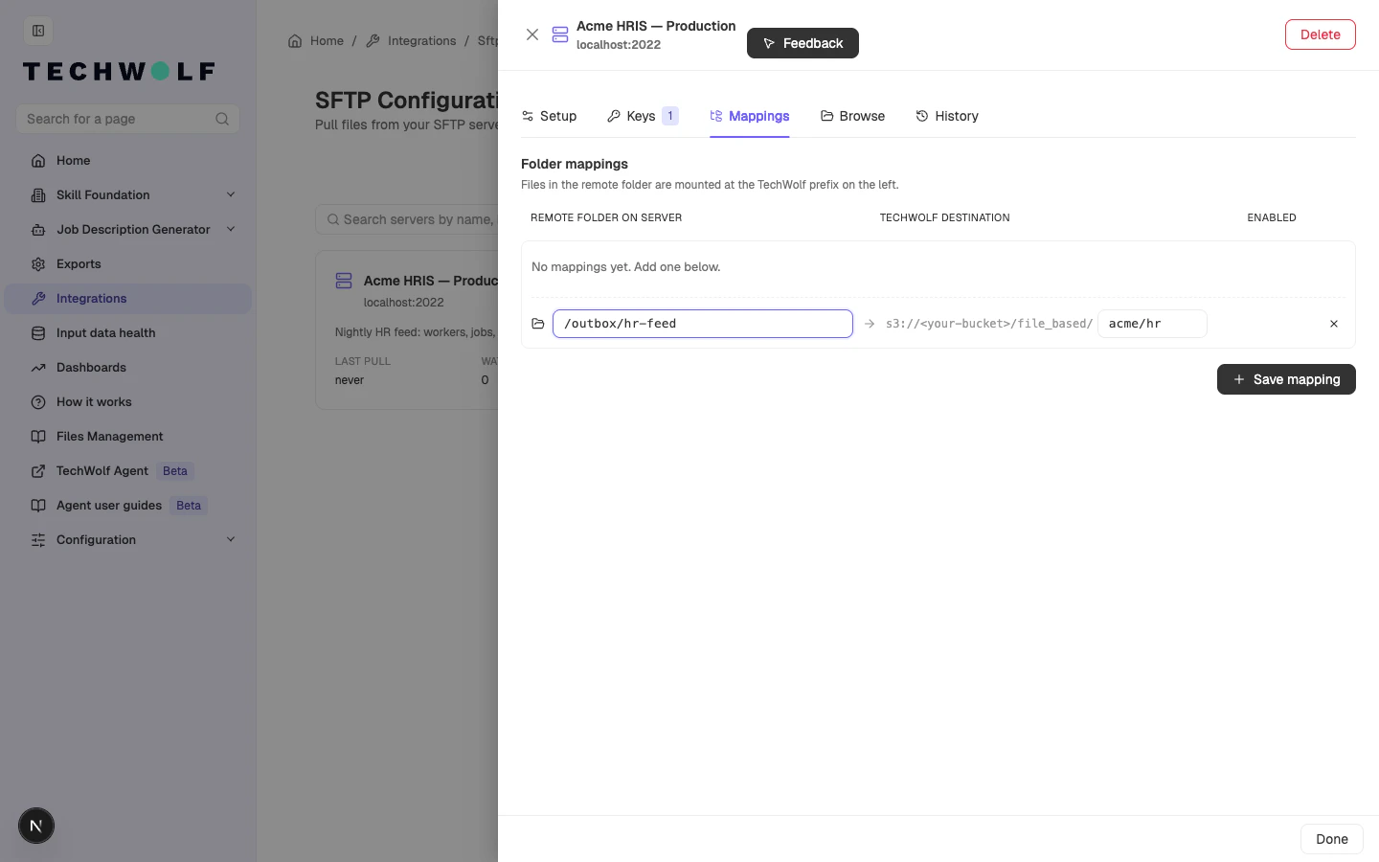
Task: Click the server icon beside Acme HRIS title
Action: click(560, 34)
